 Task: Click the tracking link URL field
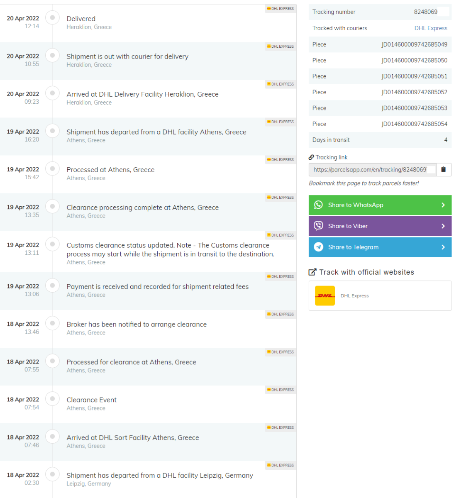[373, 170]
